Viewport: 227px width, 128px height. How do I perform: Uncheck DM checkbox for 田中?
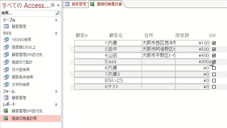pos(214,49)
